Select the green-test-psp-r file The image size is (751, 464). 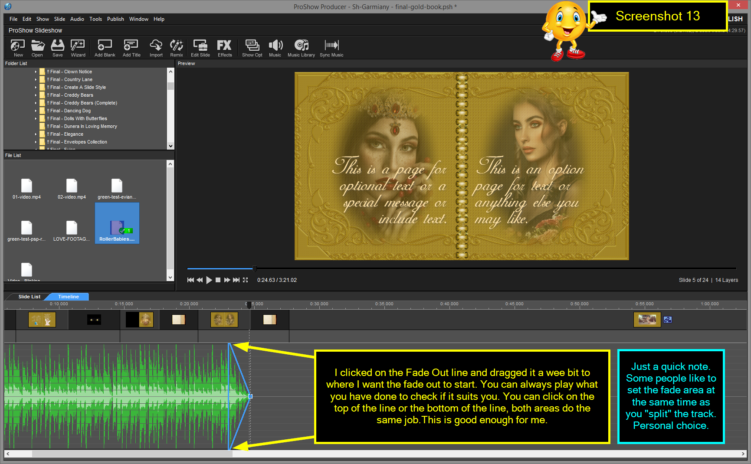pos(26,231)
